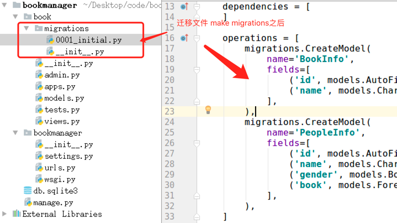Click the fold marker on line 16

197,38
